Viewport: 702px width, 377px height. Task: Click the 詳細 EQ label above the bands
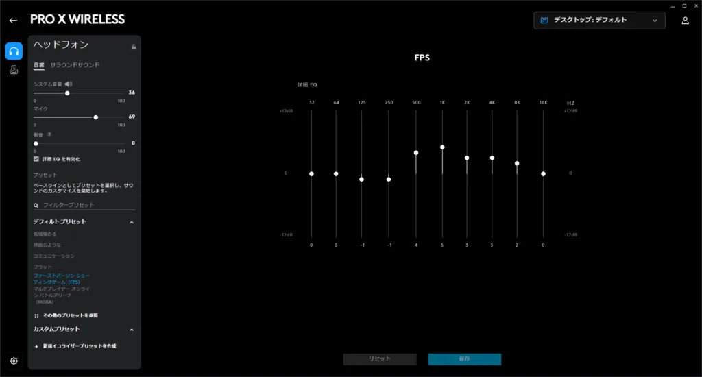coord(307,84)
